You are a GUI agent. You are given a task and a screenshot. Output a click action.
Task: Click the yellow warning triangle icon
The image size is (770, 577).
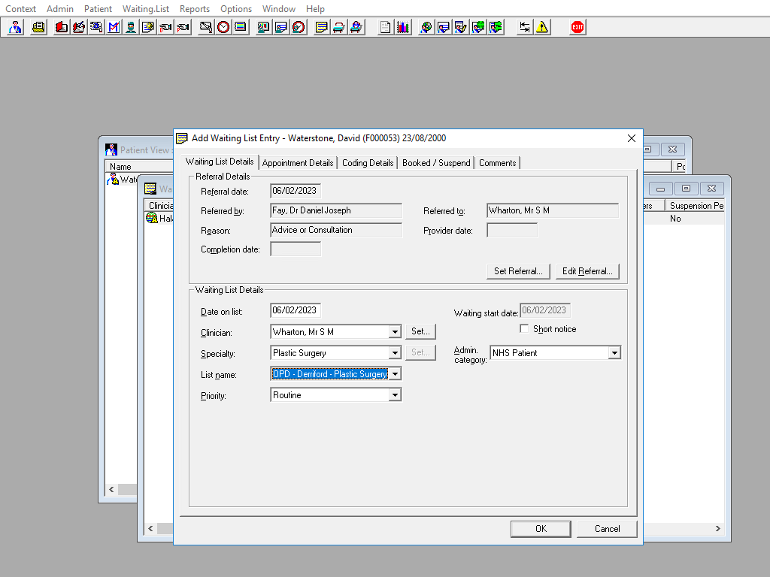541,27
